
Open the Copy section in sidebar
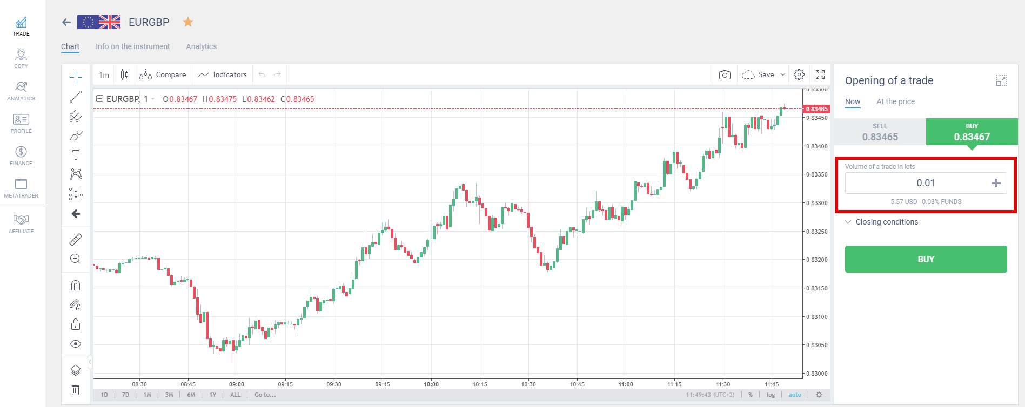[21, 59]
